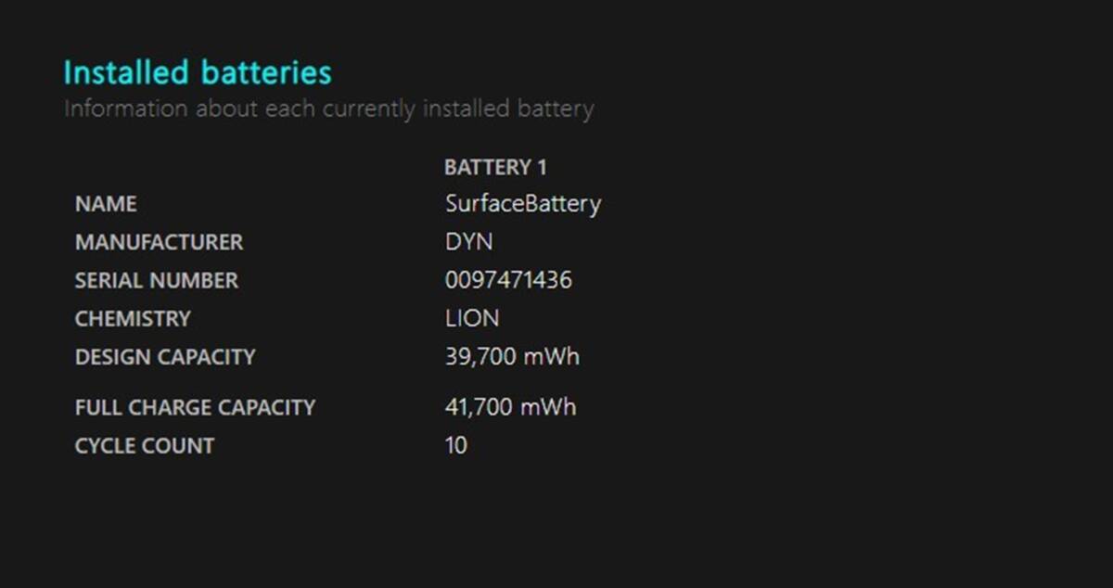1113x588 pixels.
Task: Click the CYCLE COUNT row label
Action: [145, 445]
